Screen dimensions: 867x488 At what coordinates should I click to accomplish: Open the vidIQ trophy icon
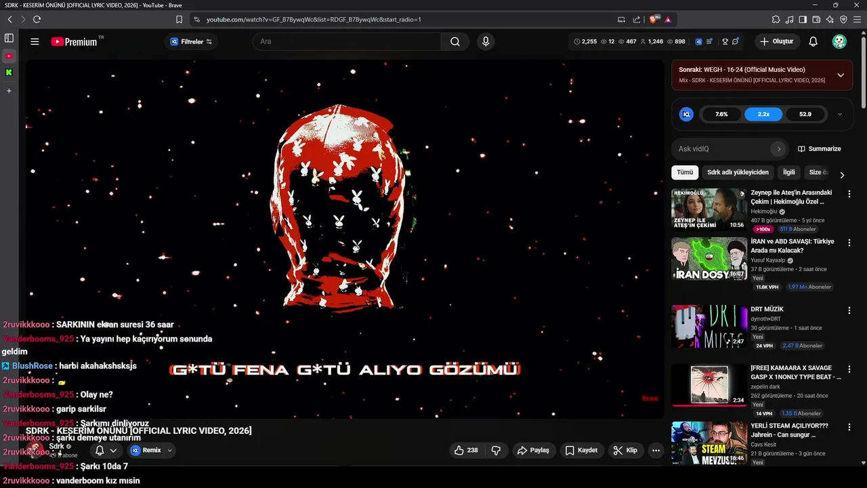click(x=725, y=41)
